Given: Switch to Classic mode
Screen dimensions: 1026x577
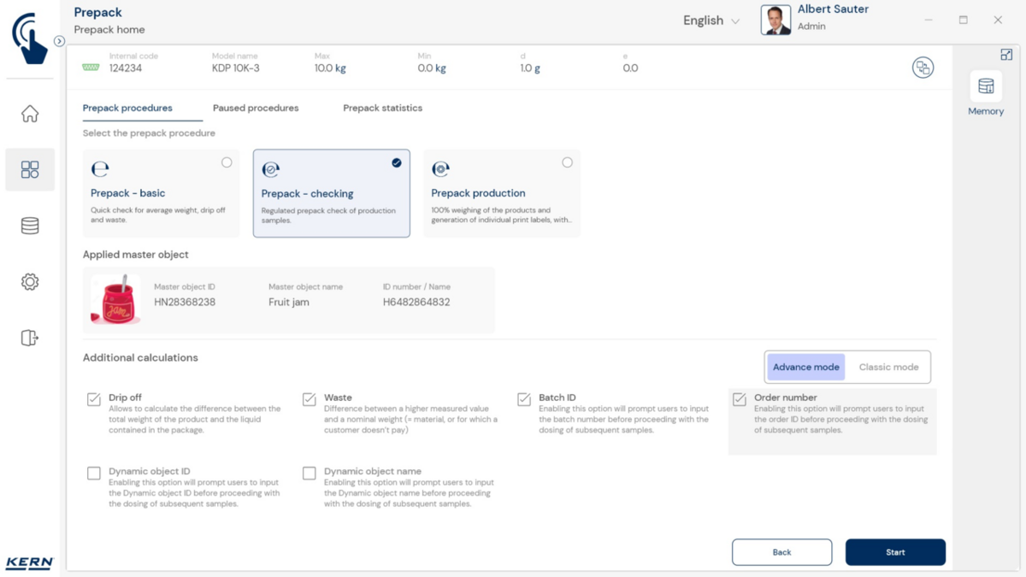Looking at the screenshot, I should click(888, 368).
